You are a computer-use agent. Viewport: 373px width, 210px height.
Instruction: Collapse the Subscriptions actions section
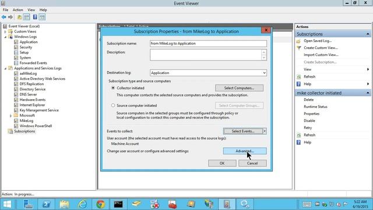368,34
